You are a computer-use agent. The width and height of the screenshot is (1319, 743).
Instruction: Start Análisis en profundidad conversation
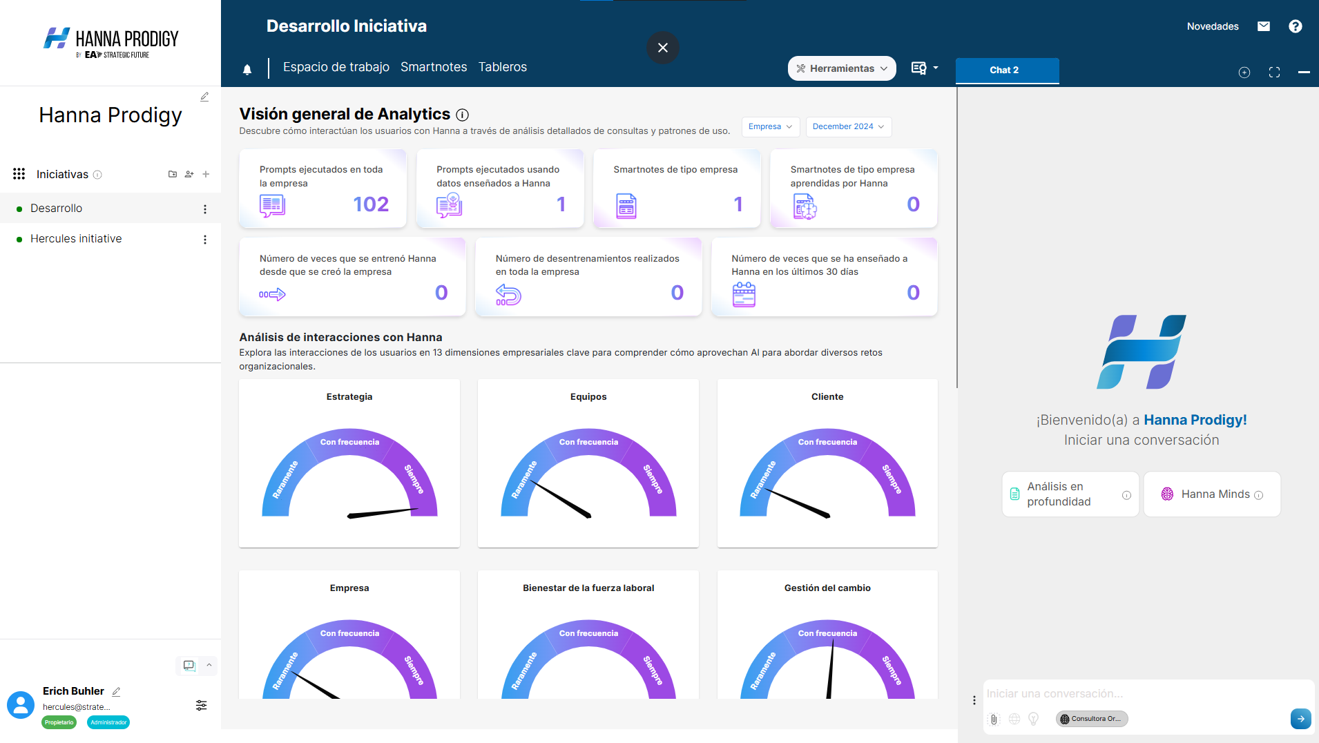(1070, 494)
